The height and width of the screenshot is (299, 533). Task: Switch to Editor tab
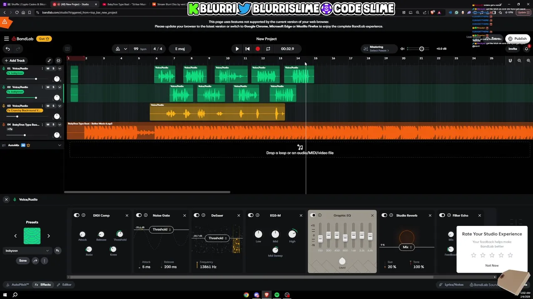[x=64, y=285]
